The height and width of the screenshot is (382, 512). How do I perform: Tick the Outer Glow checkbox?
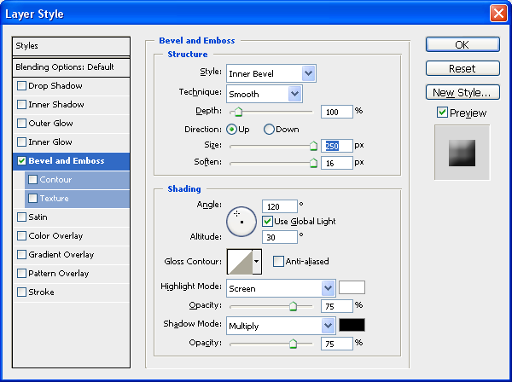(x=21, y=124)
